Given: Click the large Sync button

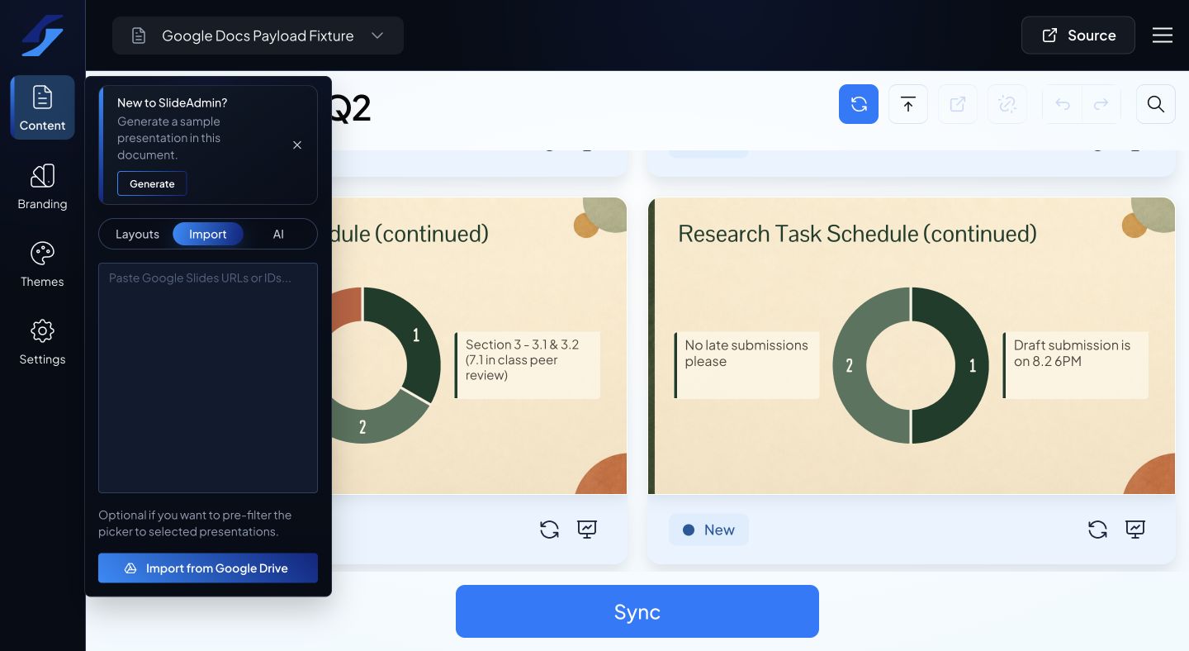Looking at the screenshot, I should 637,611.
